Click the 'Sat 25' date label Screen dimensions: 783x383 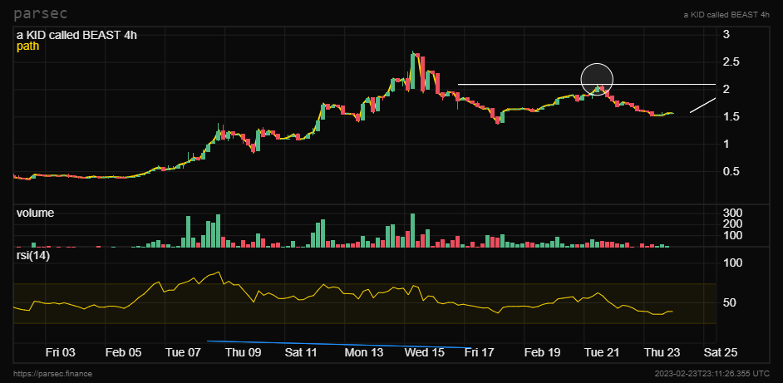pos(721,352)
